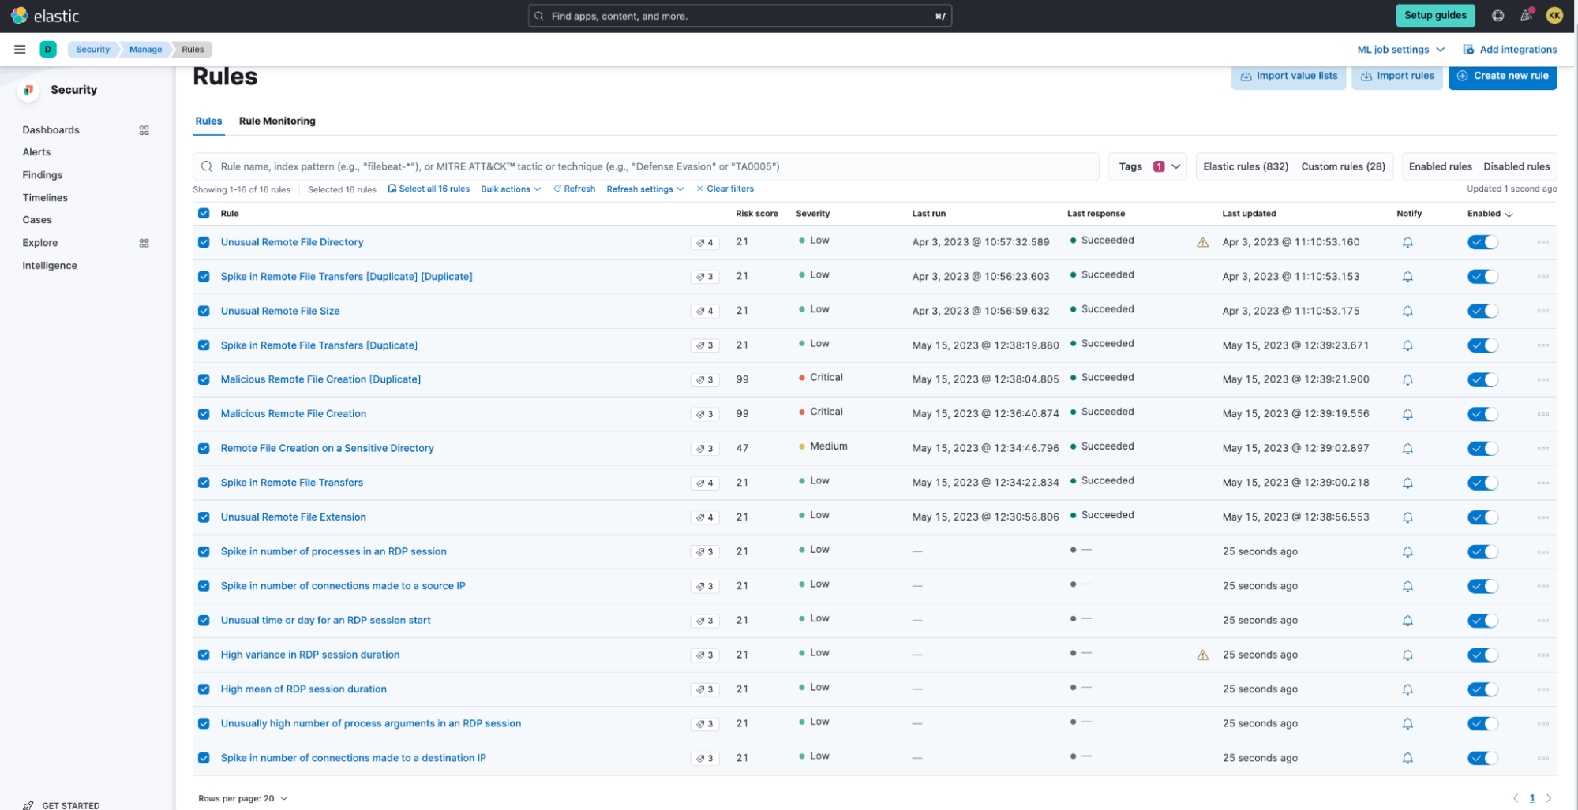The image size is (1578, 810).
Task: Disable Unusually high number of process arguments toggle
Action: point(1482,724)
